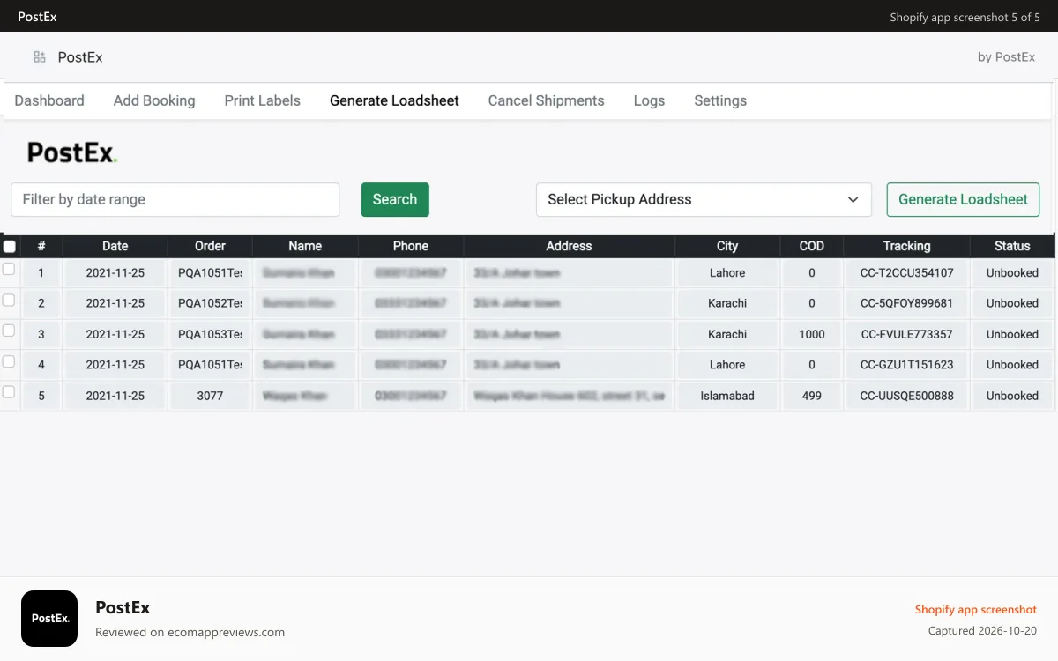This screenshot has height=661, width=1058.
Task: Click the Name column header
Action: (305, 246)
